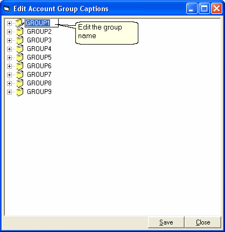
Task: Select the GROUP8 label
Action: click(x=39, y=83)
